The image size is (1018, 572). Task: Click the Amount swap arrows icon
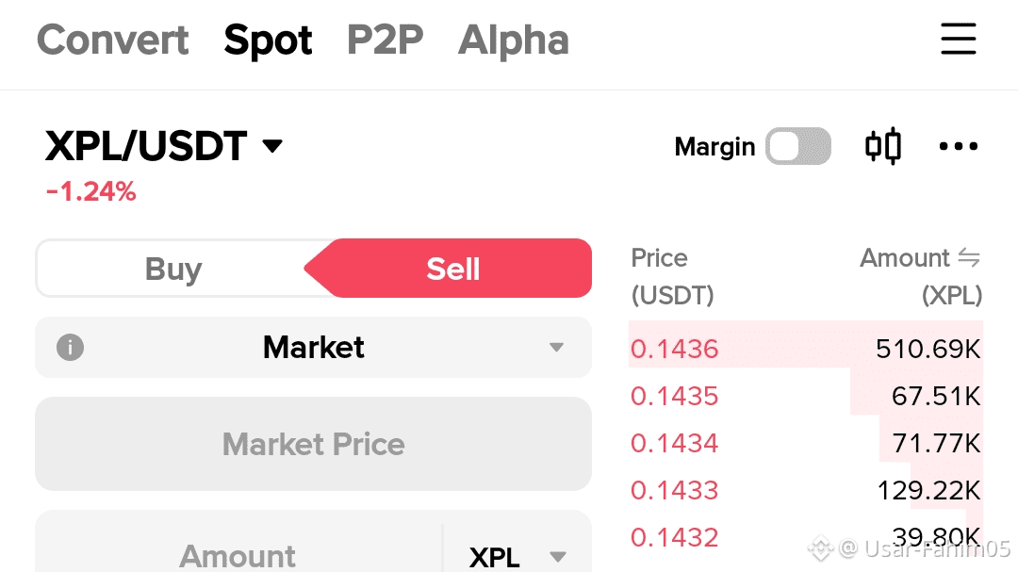[x=969, y=258]
